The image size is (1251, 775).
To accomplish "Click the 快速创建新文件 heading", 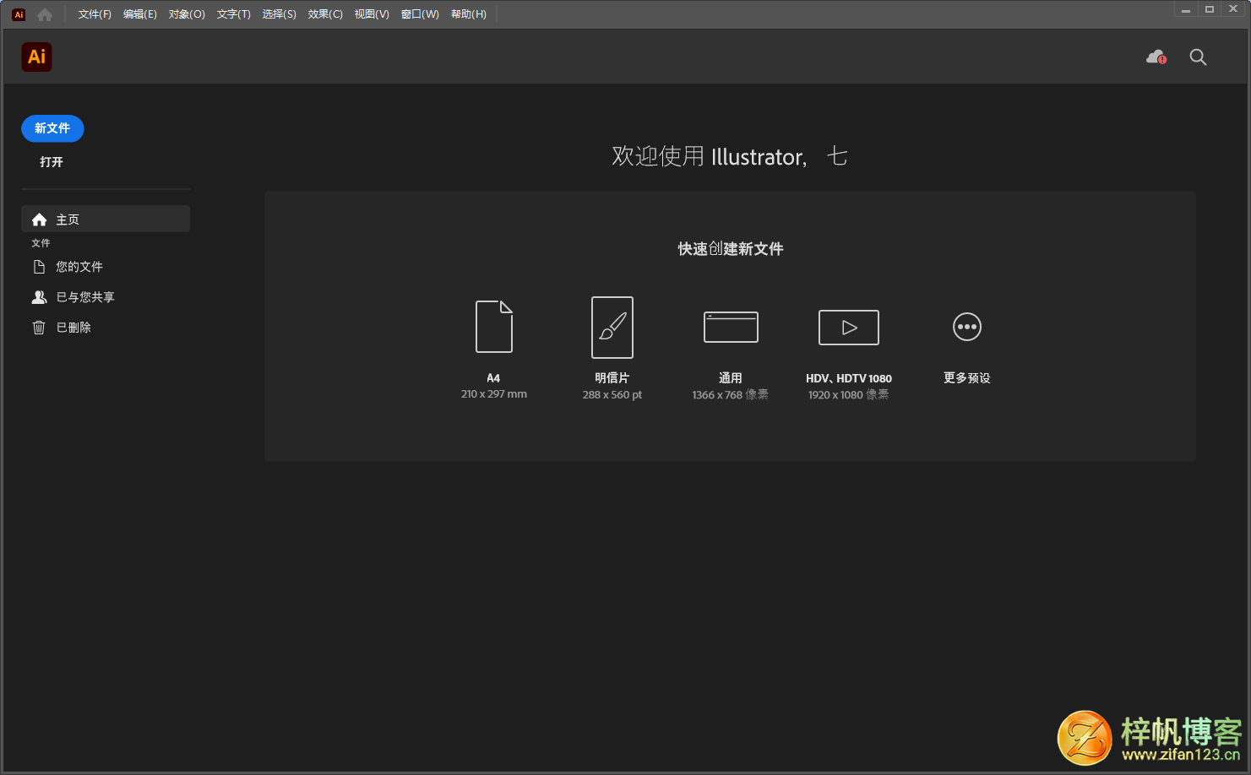I will (731, 249).
